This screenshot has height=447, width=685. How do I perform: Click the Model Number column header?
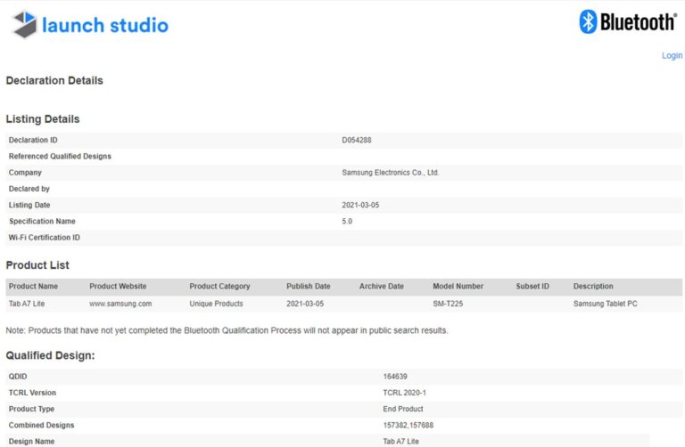click(458, 286)
